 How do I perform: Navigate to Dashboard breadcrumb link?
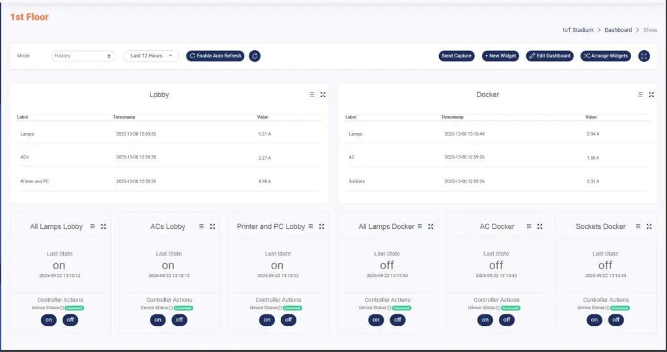point(618,30)
